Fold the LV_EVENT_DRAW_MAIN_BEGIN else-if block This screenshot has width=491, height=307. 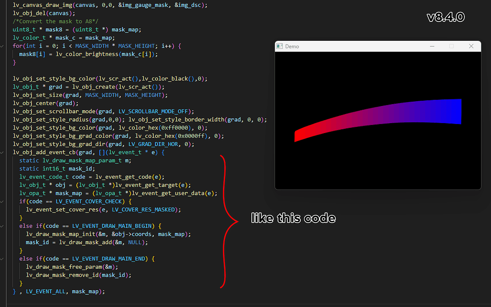(x=2, y=226)
